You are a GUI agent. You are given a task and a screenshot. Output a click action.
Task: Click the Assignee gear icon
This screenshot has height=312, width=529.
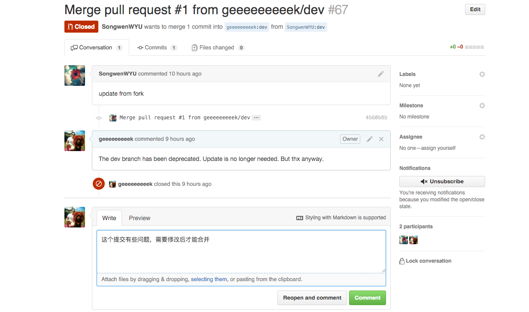(482, 137)
